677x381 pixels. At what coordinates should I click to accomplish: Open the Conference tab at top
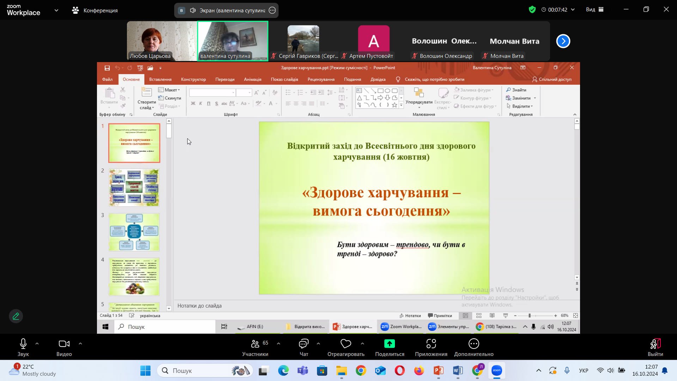click(x=95, y=10)
